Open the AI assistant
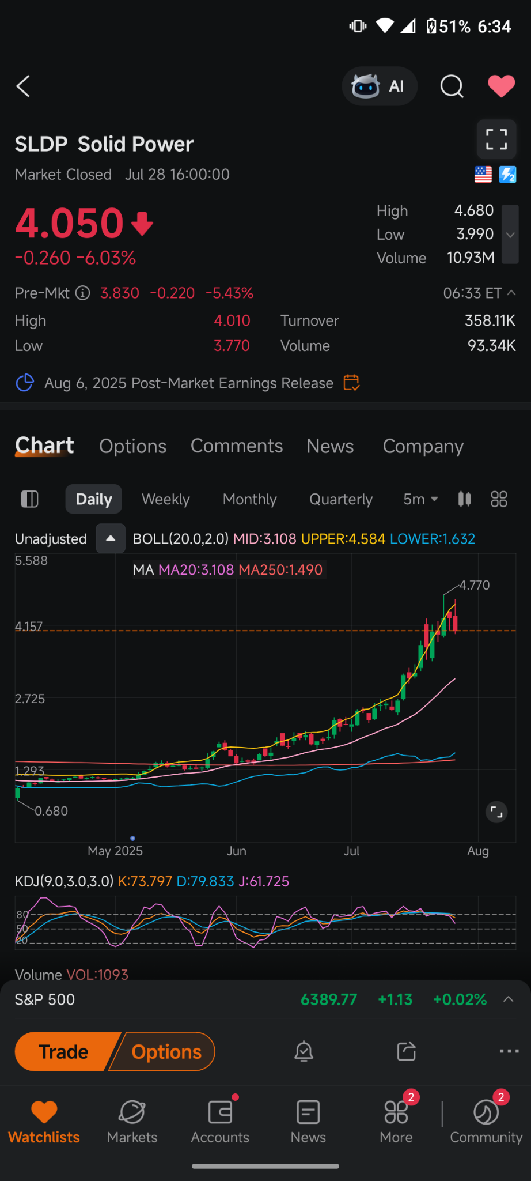531x1181 pixels. [380, 86]
